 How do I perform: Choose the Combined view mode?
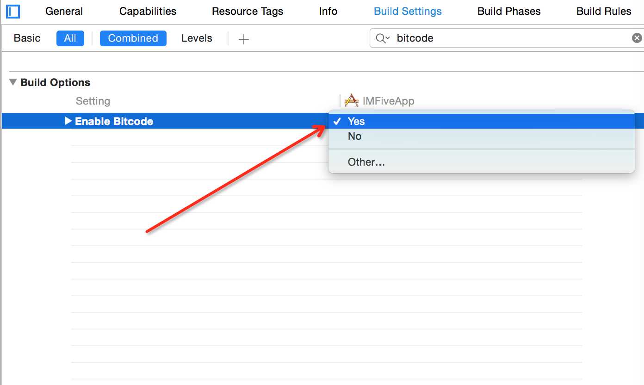pos(133,38)
